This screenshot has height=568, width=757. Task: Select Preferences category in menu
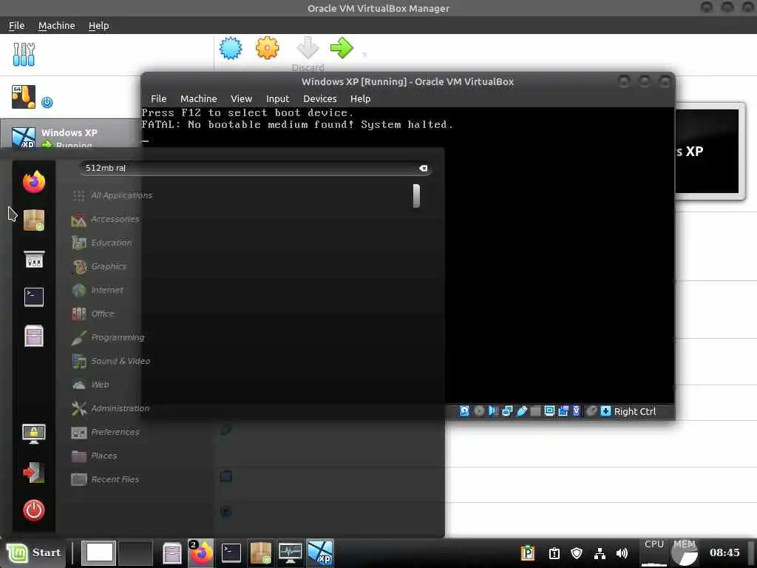[x=105, y=432]
